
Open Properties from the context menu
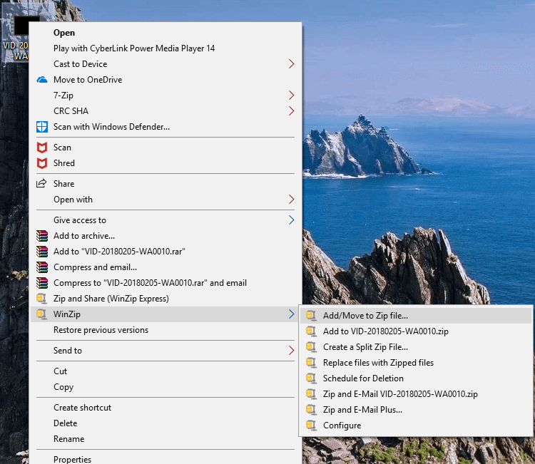point(72,459)
